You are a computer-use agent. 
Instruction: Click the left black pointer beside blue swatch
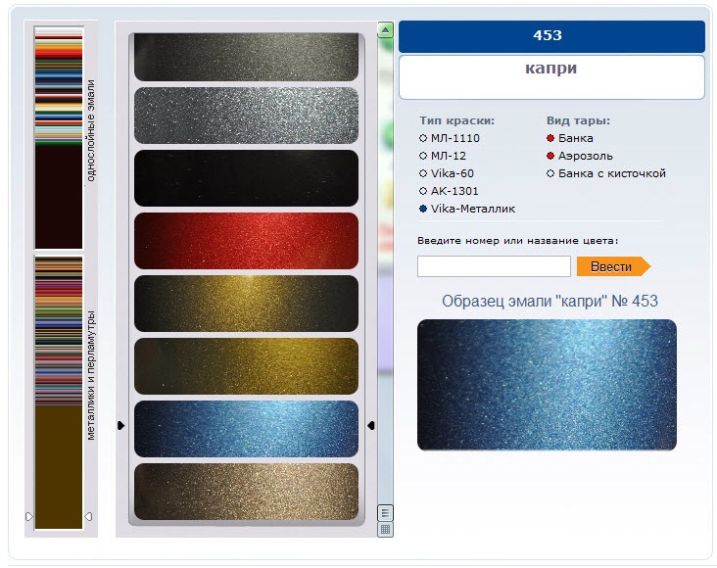coord(121,425)
